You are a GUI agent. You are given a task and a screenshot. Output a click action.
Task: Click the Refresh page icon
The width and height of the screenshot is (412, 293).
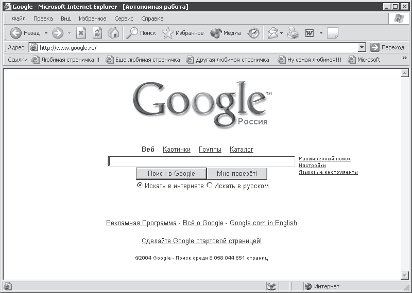[x=97, y=33]
